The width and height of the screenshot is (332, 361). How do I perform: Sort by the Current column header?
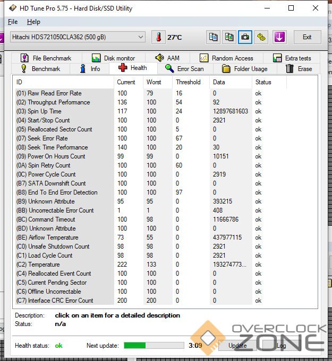[x=128, y=82]
